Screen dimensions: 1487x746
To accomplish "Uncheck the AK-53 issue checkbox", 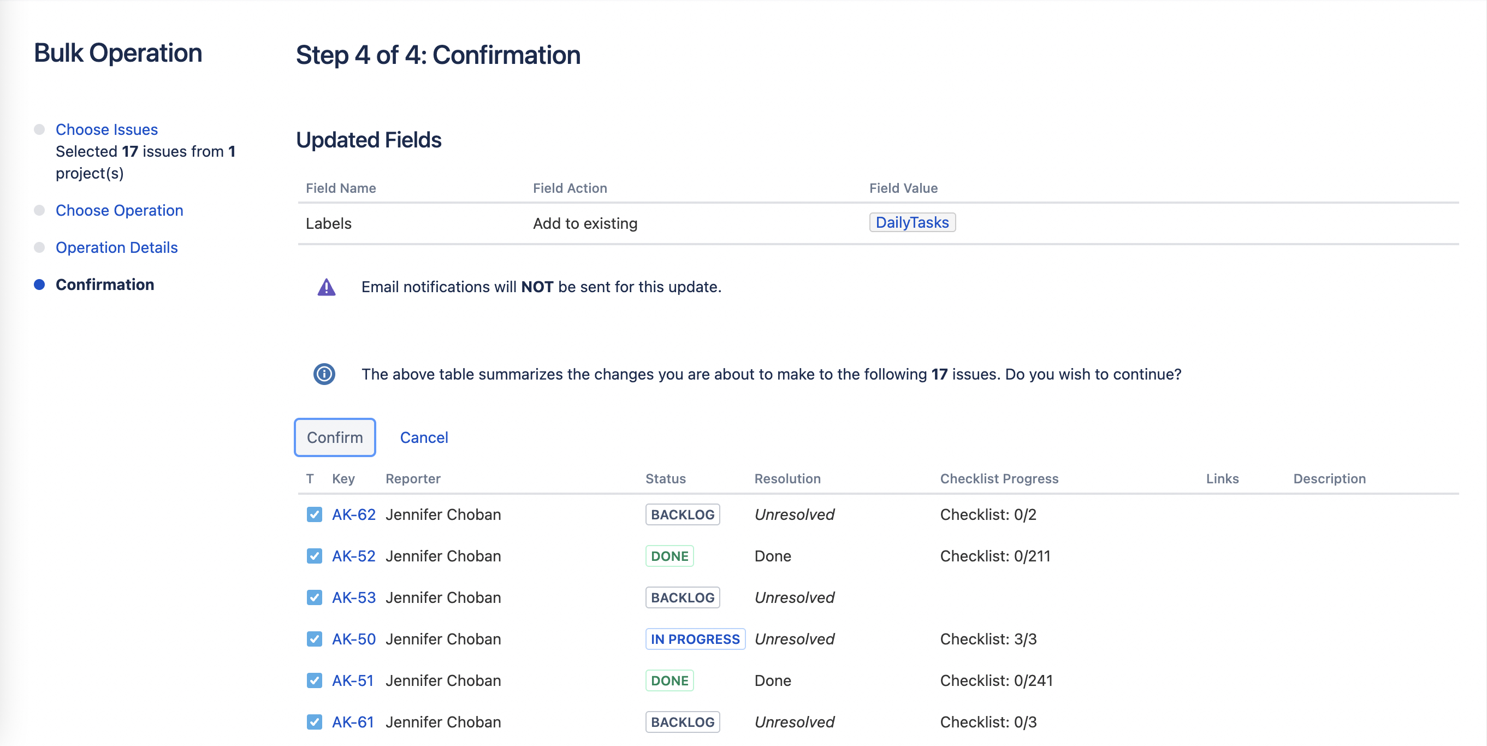I will coord(314,597).
